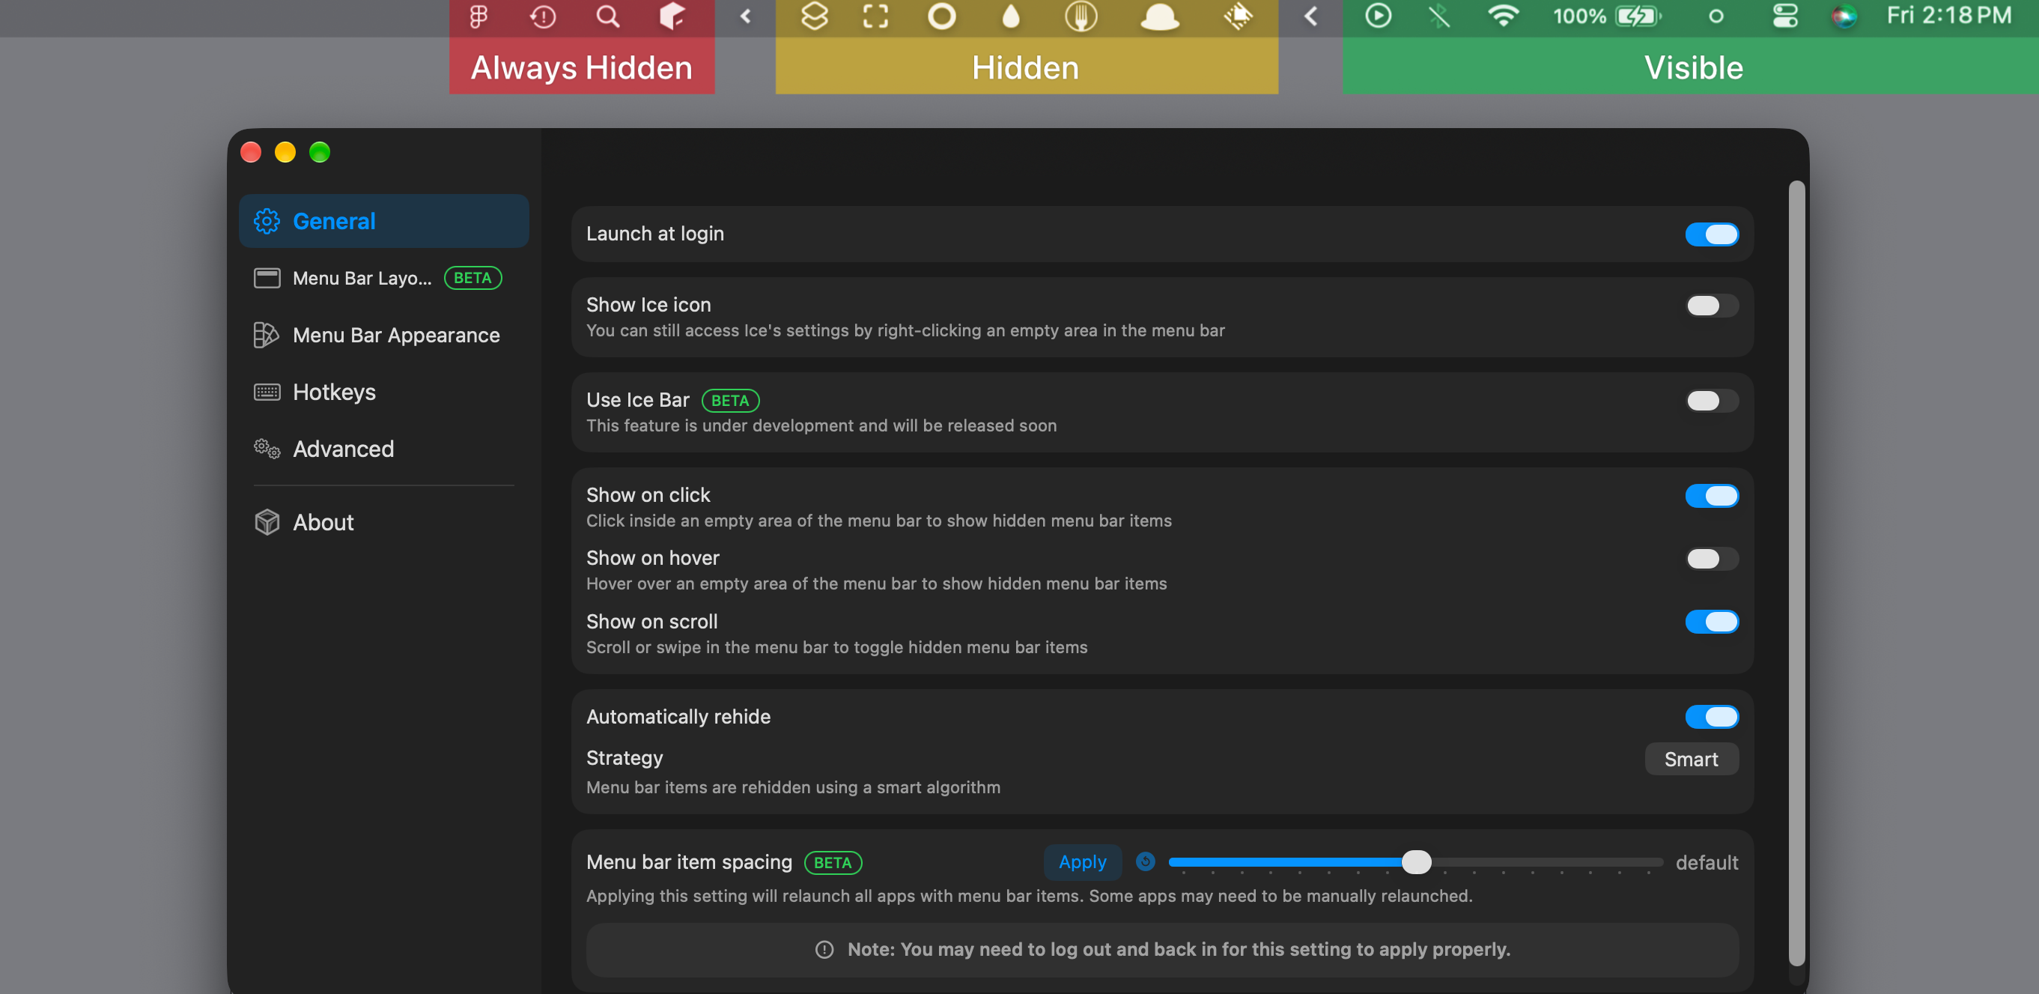
Task: Open the Strategy Smart dropdown
Action: point(1691,759)
